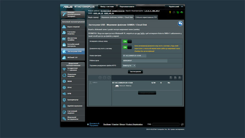Click the Допомога & Підтримка help link
245x138 pixels.
coord(94,124)
